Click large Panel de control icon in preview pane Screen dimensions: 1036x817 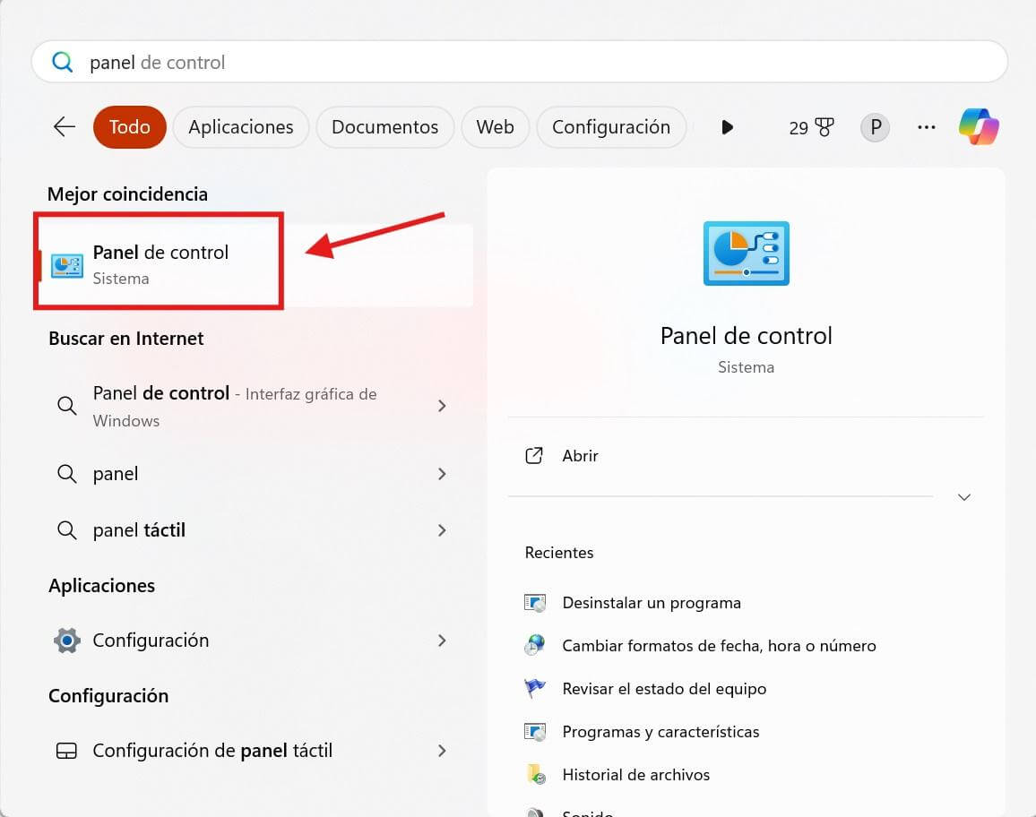click(746, 254)
